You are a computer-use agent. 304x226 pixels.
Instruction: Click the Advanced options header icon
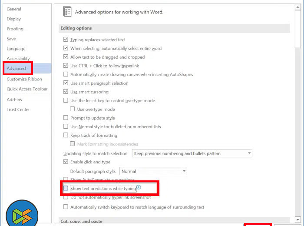(67, 12)
